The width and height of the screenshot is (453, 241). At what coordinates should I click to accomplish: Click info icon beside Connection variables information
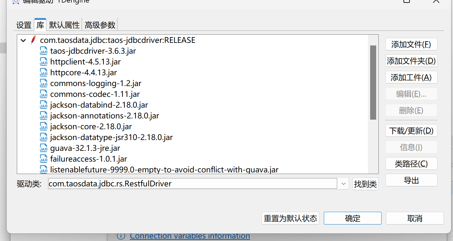point(121,236)
